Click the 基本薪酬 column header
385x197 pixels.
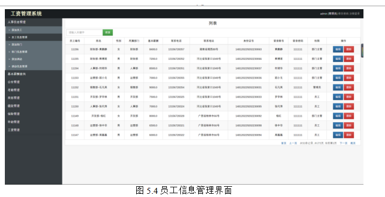[153, 41]
